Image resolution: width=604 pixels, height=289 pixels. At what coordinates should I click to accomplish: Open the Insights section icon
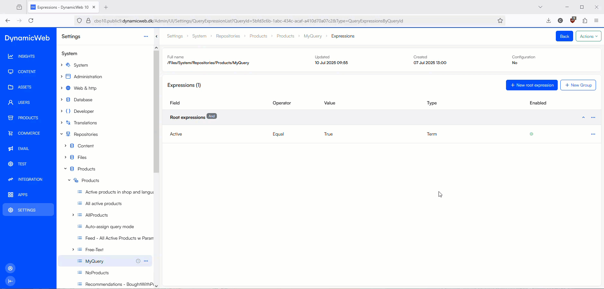point(11,56)
